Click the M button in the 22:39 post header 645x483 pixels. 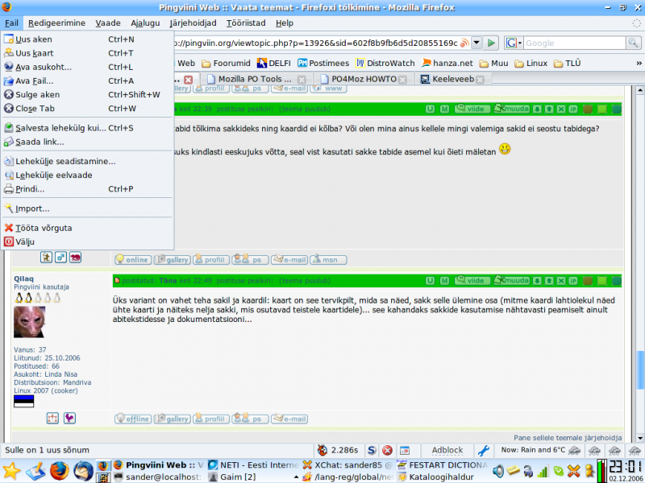(444, 109)
